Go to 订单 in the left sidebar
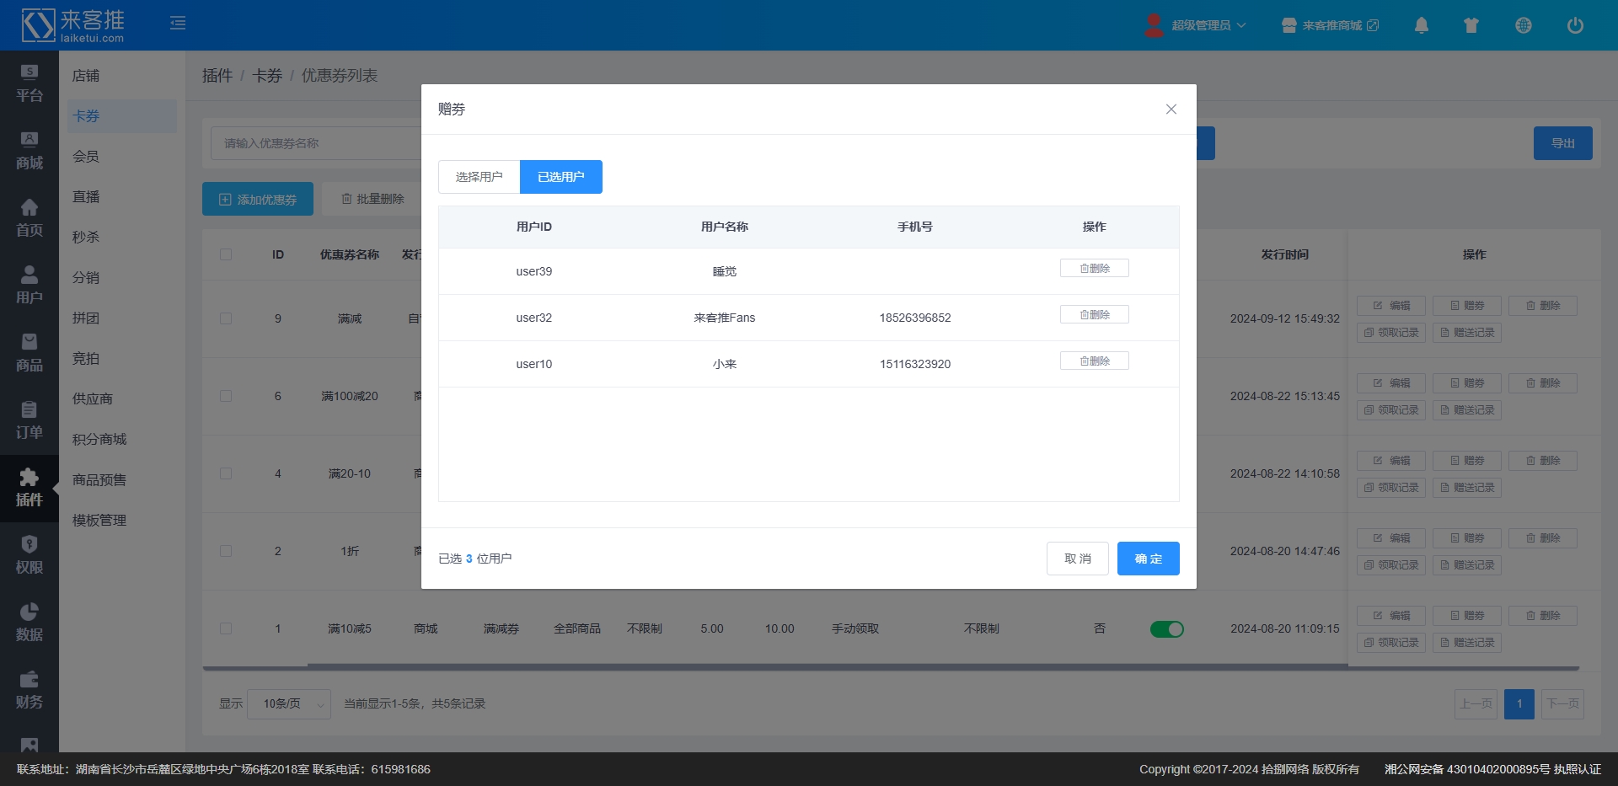The height and width of the screenshot is (786, 1618). tap(29, 420)
